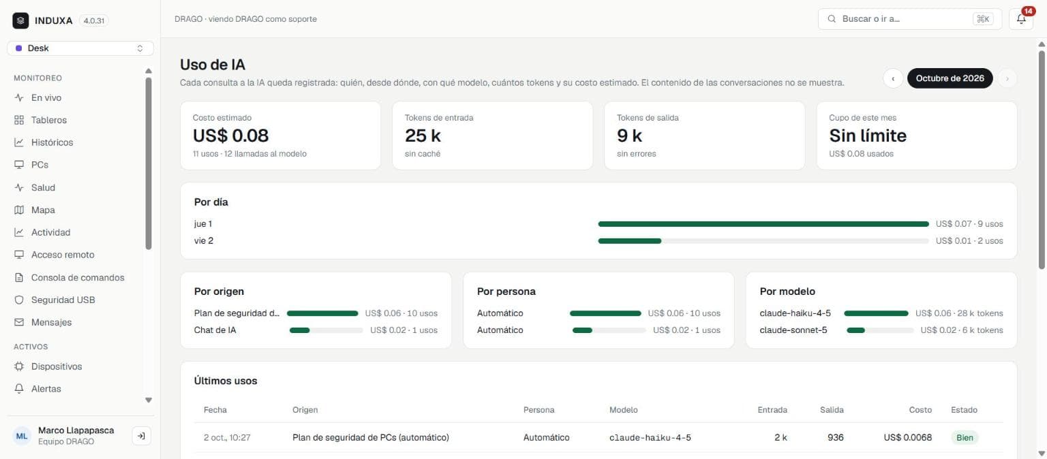1047x459 pixels.
Task: Click the Mapa icon in sidebar
Action: (x=19, y=210)
